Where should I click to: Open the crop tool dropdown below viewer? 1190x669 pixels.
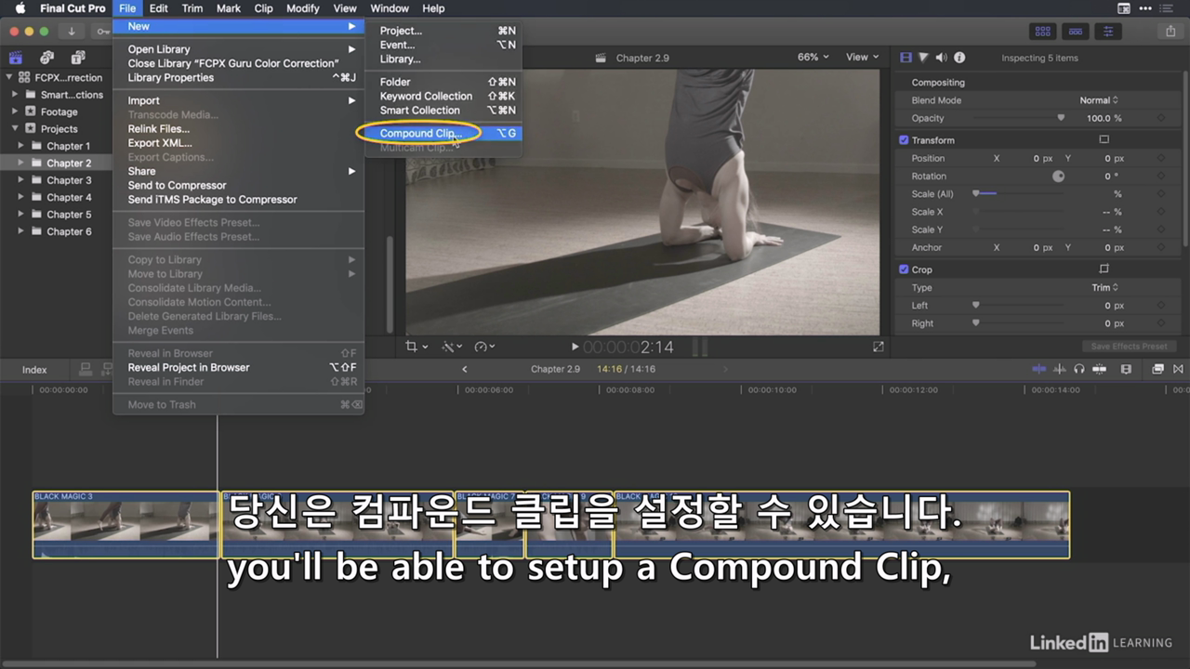(x=416, y=347)
